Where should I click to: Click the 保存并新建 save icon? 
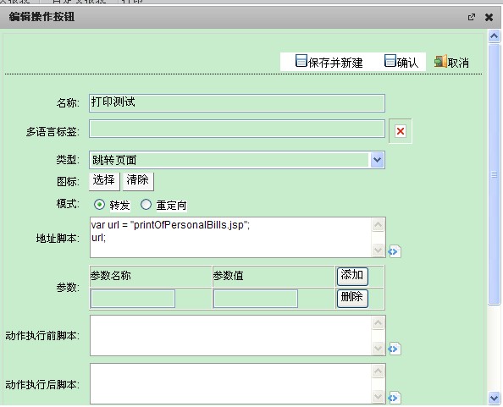coord(301,61)
